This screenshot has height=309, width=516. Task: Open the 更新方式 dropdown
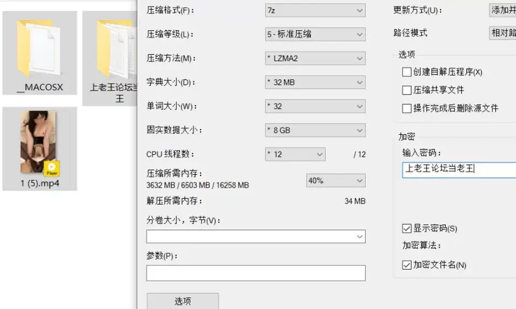[502, 10]
